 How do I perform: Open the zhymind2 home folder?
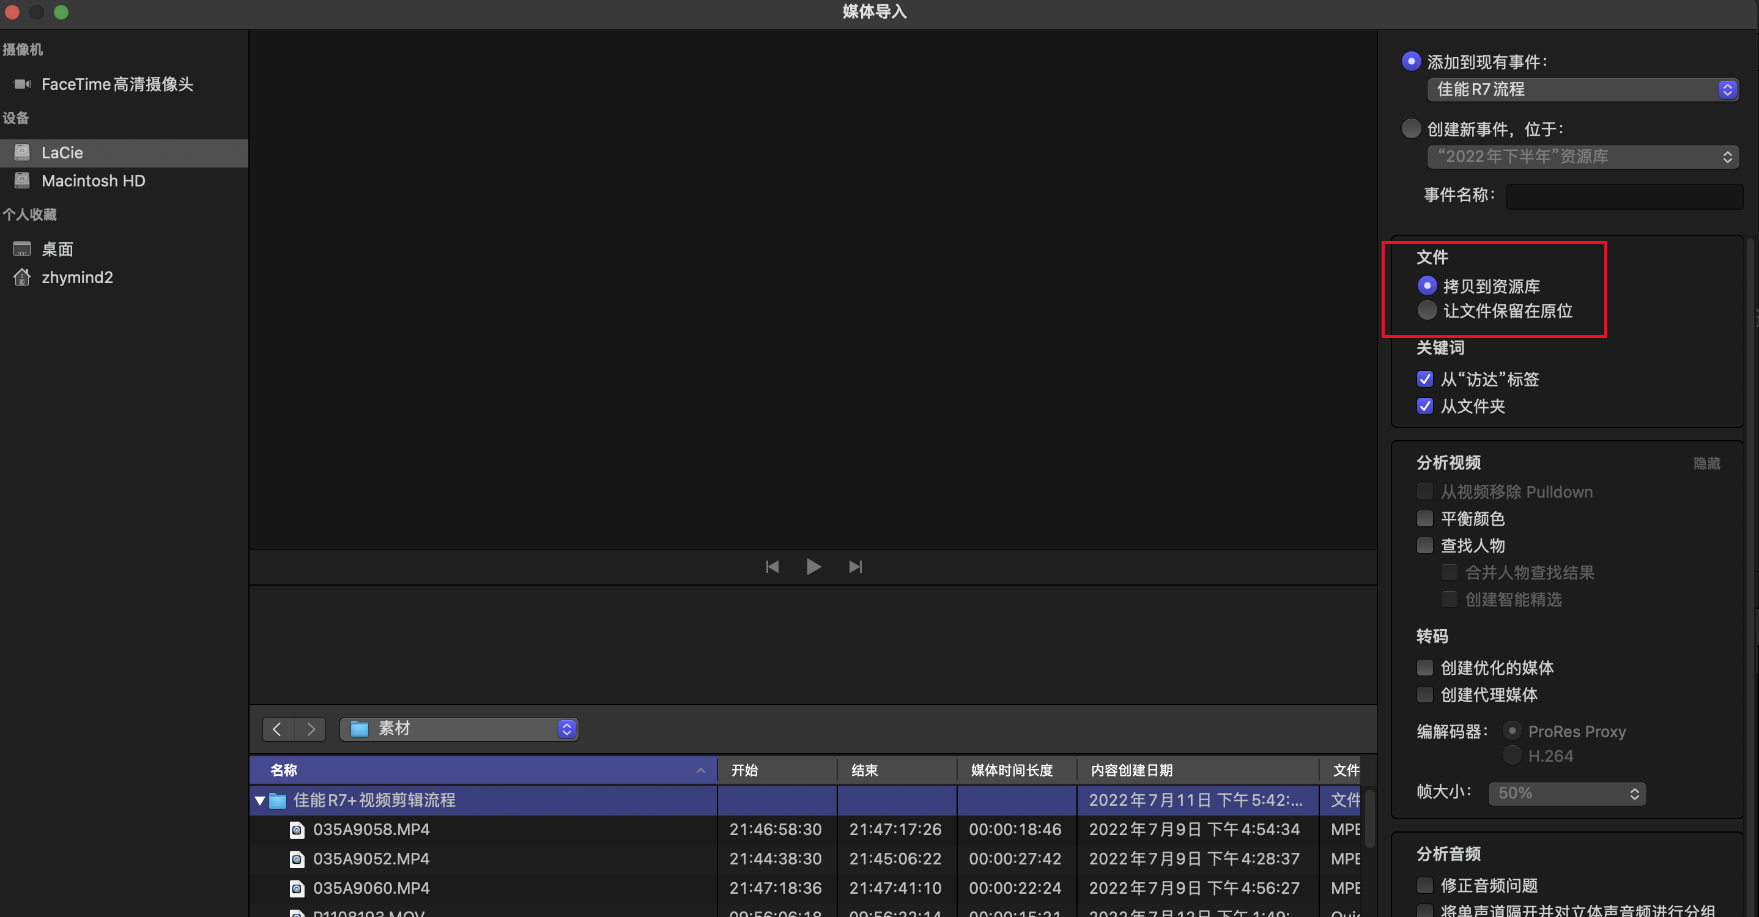[x=77, y=277]
